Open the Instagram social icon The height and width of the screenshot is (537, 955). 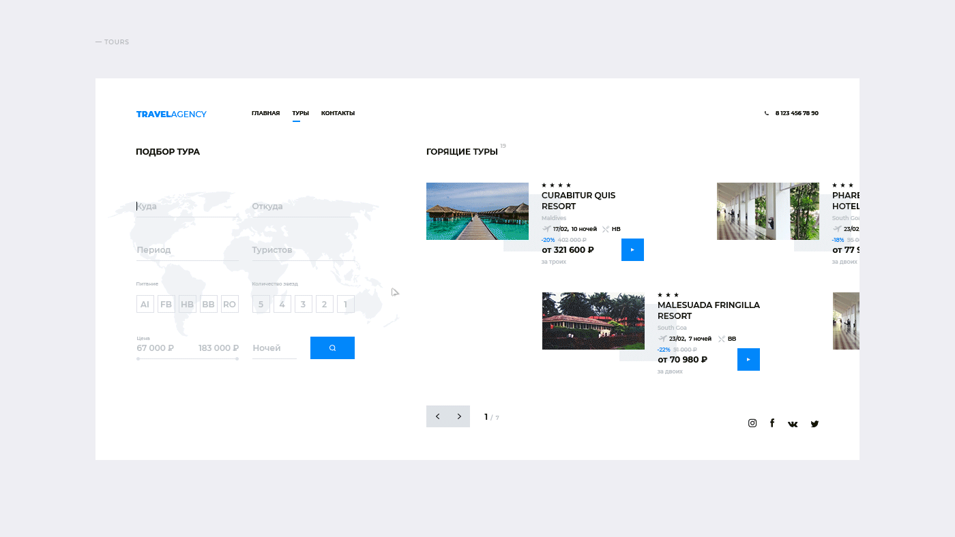752,423
